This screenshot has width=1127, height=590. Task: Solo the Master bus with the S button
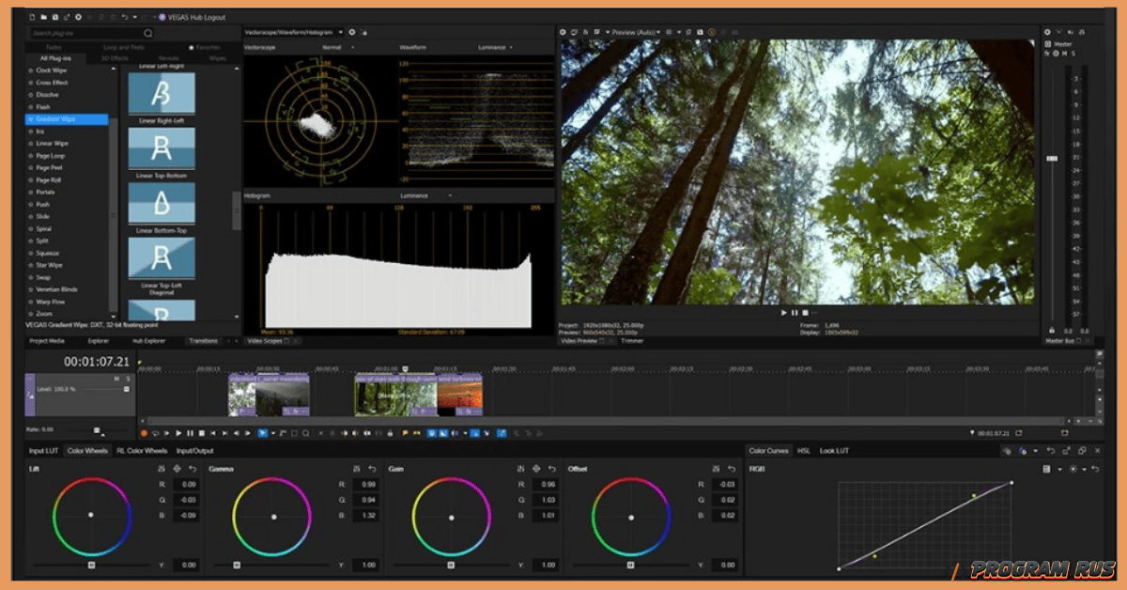point(1073,54)
